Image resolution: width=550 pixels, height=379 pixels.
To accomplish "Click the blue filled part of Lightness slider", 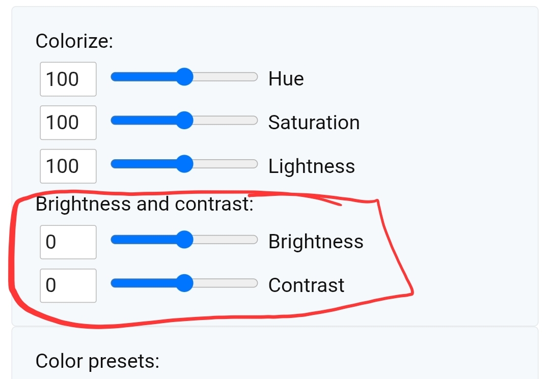I will [145, 164].
